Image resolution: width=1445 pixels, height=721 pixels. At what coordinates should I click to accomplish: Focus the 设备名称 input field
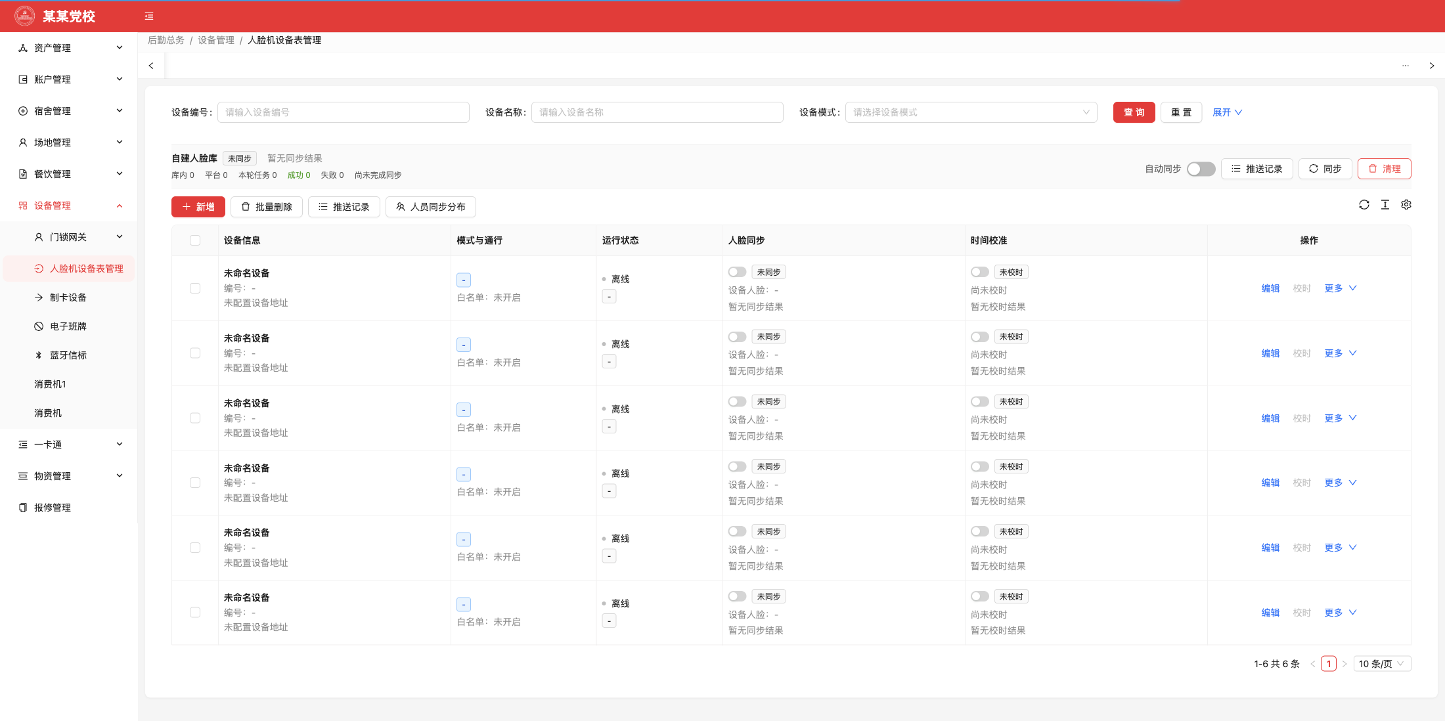tap(657, 112)
